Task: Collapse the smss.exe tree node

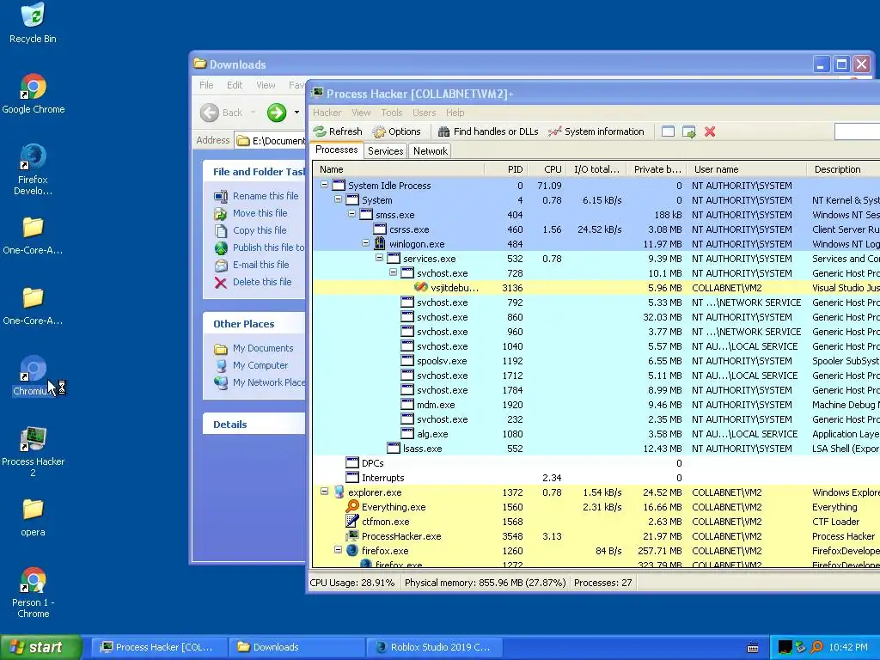Action: pos(351,213)
